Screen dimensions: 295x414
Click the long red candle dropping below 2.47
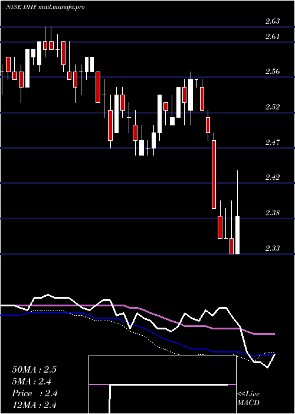214,174
